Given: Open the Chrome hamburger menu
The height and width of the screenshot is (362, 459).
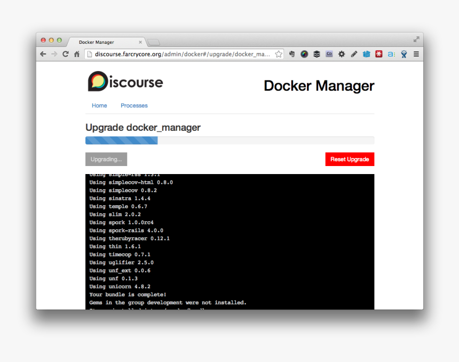Looking at the screenshot, I should click(x=416, y=54).
